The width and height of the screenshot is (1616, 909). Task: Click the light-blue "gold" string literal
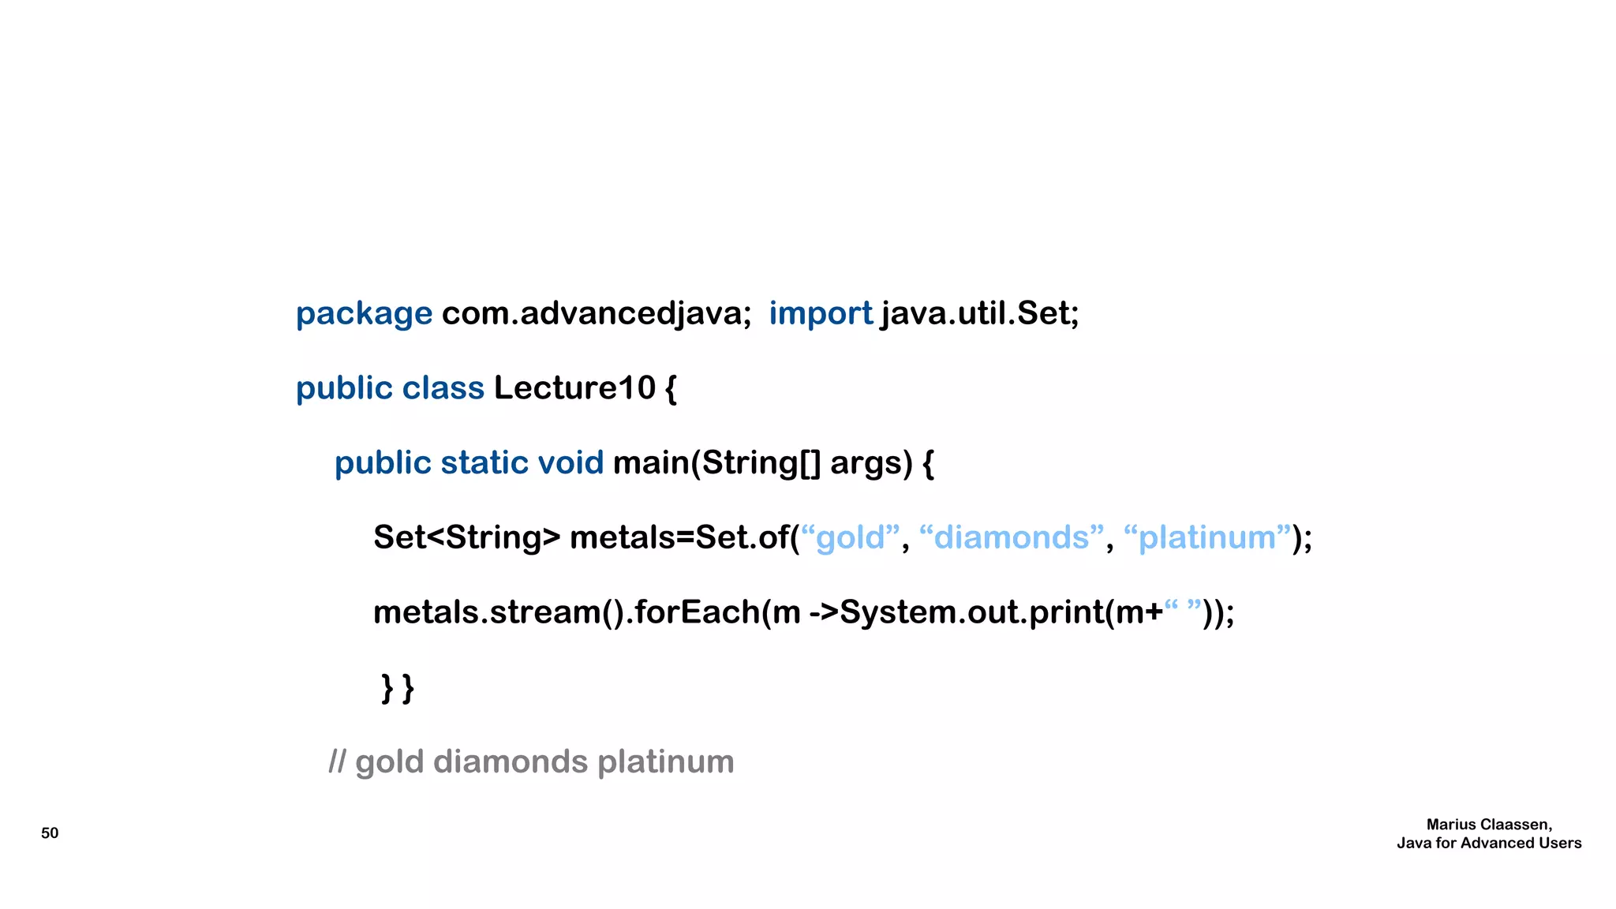point(851,538)
